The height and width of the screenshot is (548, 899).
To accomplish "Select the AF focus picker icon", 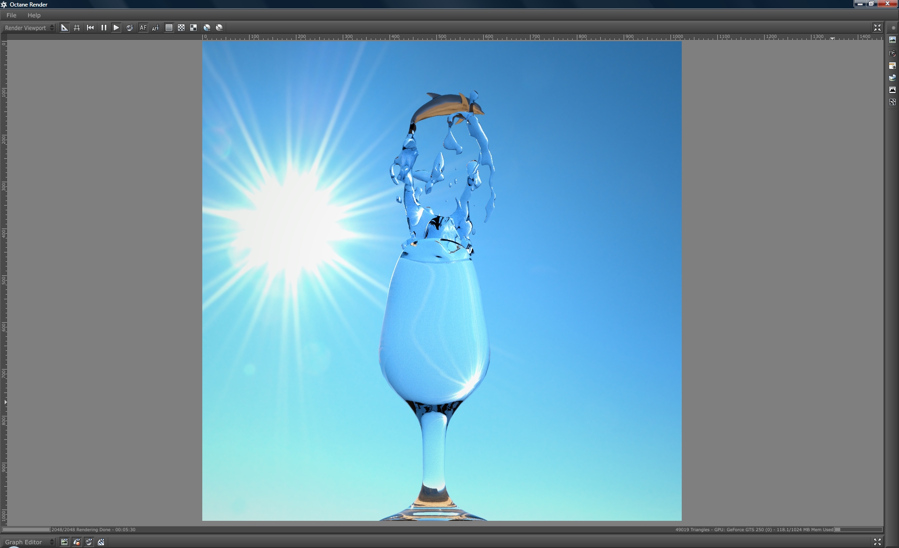I will 155,28.
